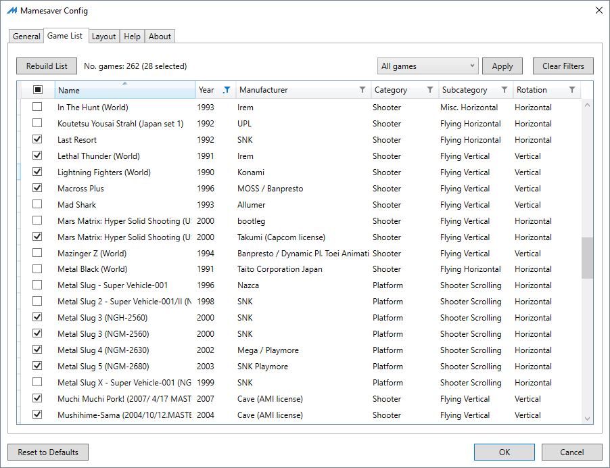Open the Layout tab

104,36
